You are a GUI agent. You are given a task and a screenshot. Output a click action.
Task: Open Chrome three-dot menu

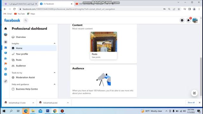199,9
